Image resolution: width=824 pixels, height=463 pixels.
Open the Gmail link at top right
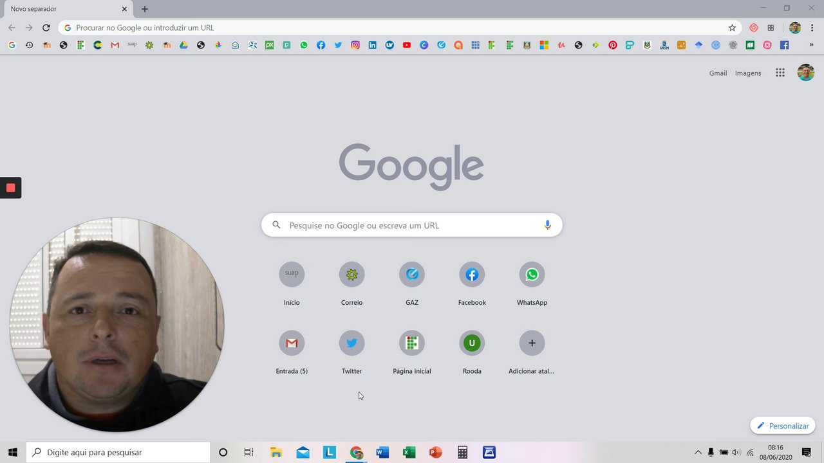tap(718, 73)
